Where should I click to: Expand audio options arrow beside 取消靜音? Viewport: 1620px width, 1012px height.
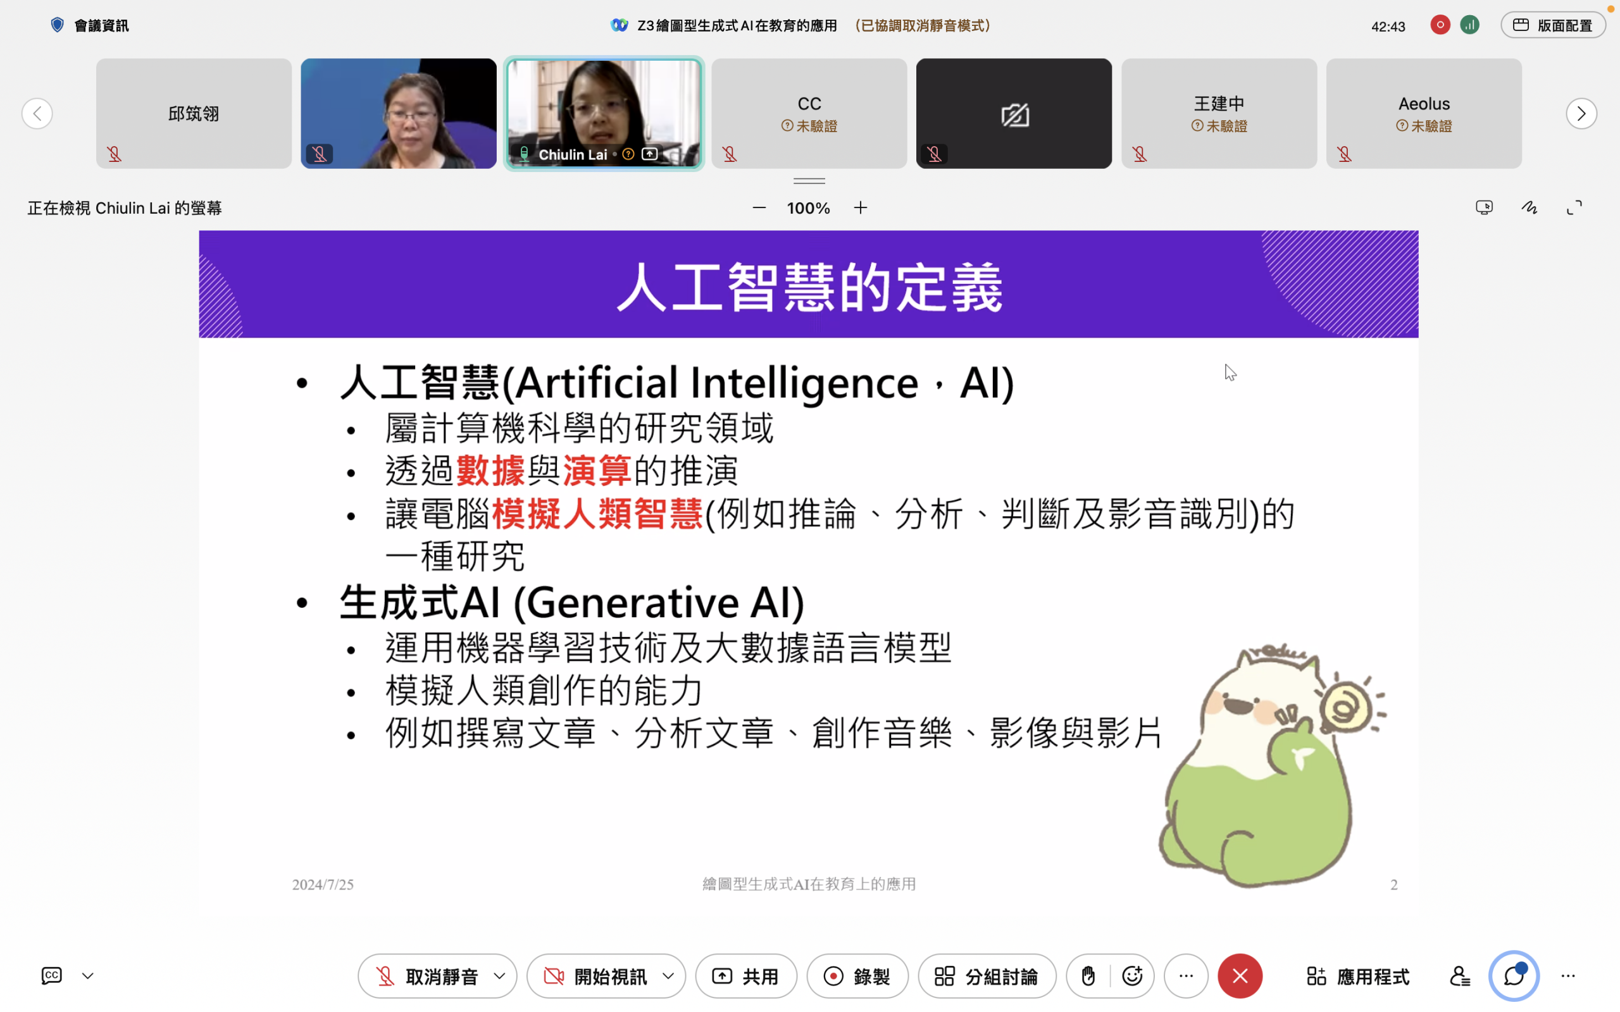pyautogui.click(x=500, y=976)
